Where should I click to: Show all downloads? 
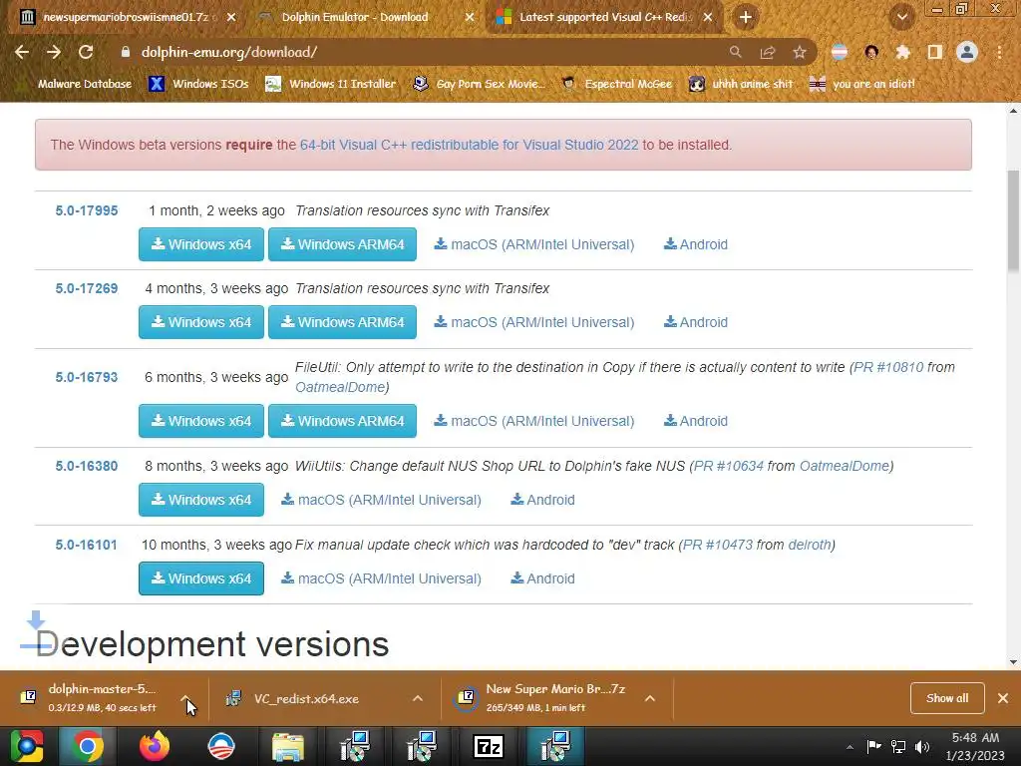(947, 698)
